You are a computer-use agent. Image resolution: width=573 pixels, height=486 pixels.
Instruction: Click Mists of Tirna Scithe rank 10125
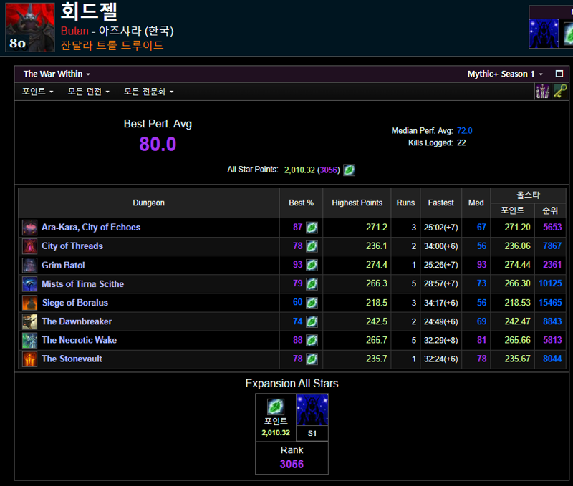point(550,283)
